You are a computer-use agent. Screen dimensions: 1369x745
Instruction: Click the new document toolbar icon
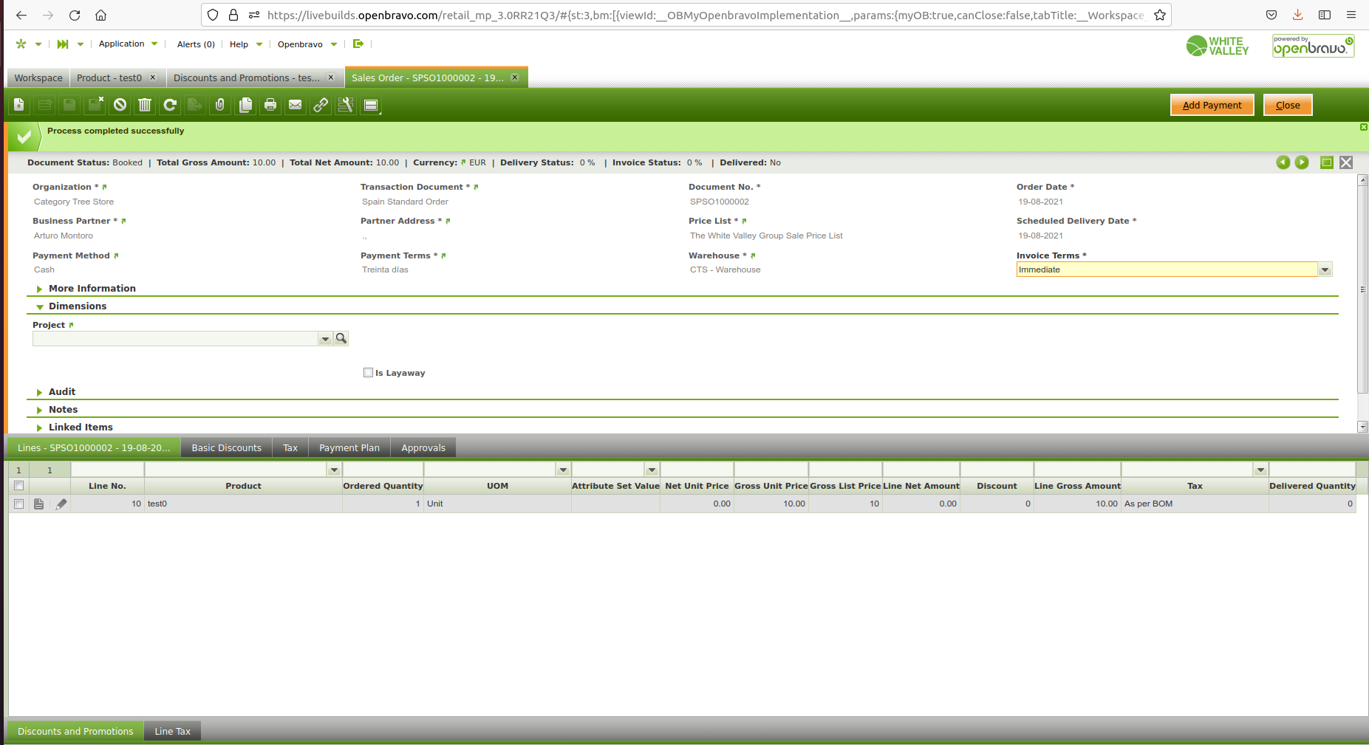(19, 105)
